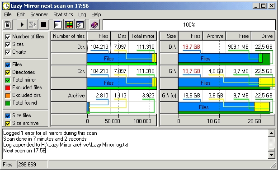
Task: Open the Scanner menu
Action: click(x=39, y=14)
